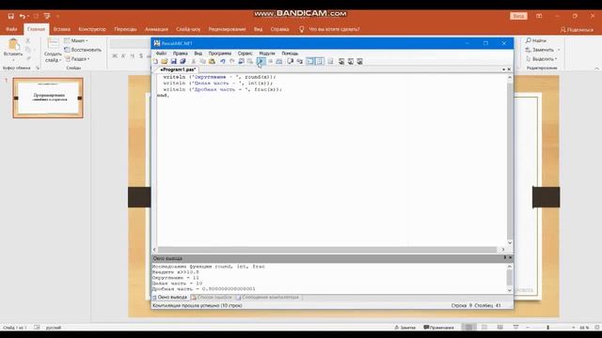
Task: Click Paste icon in PascalABC toolbar
Action: coord(212,61)
